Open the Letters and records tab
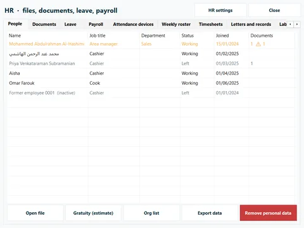The image size is (304, 228). pyautogui.click(x=251, y=24)
